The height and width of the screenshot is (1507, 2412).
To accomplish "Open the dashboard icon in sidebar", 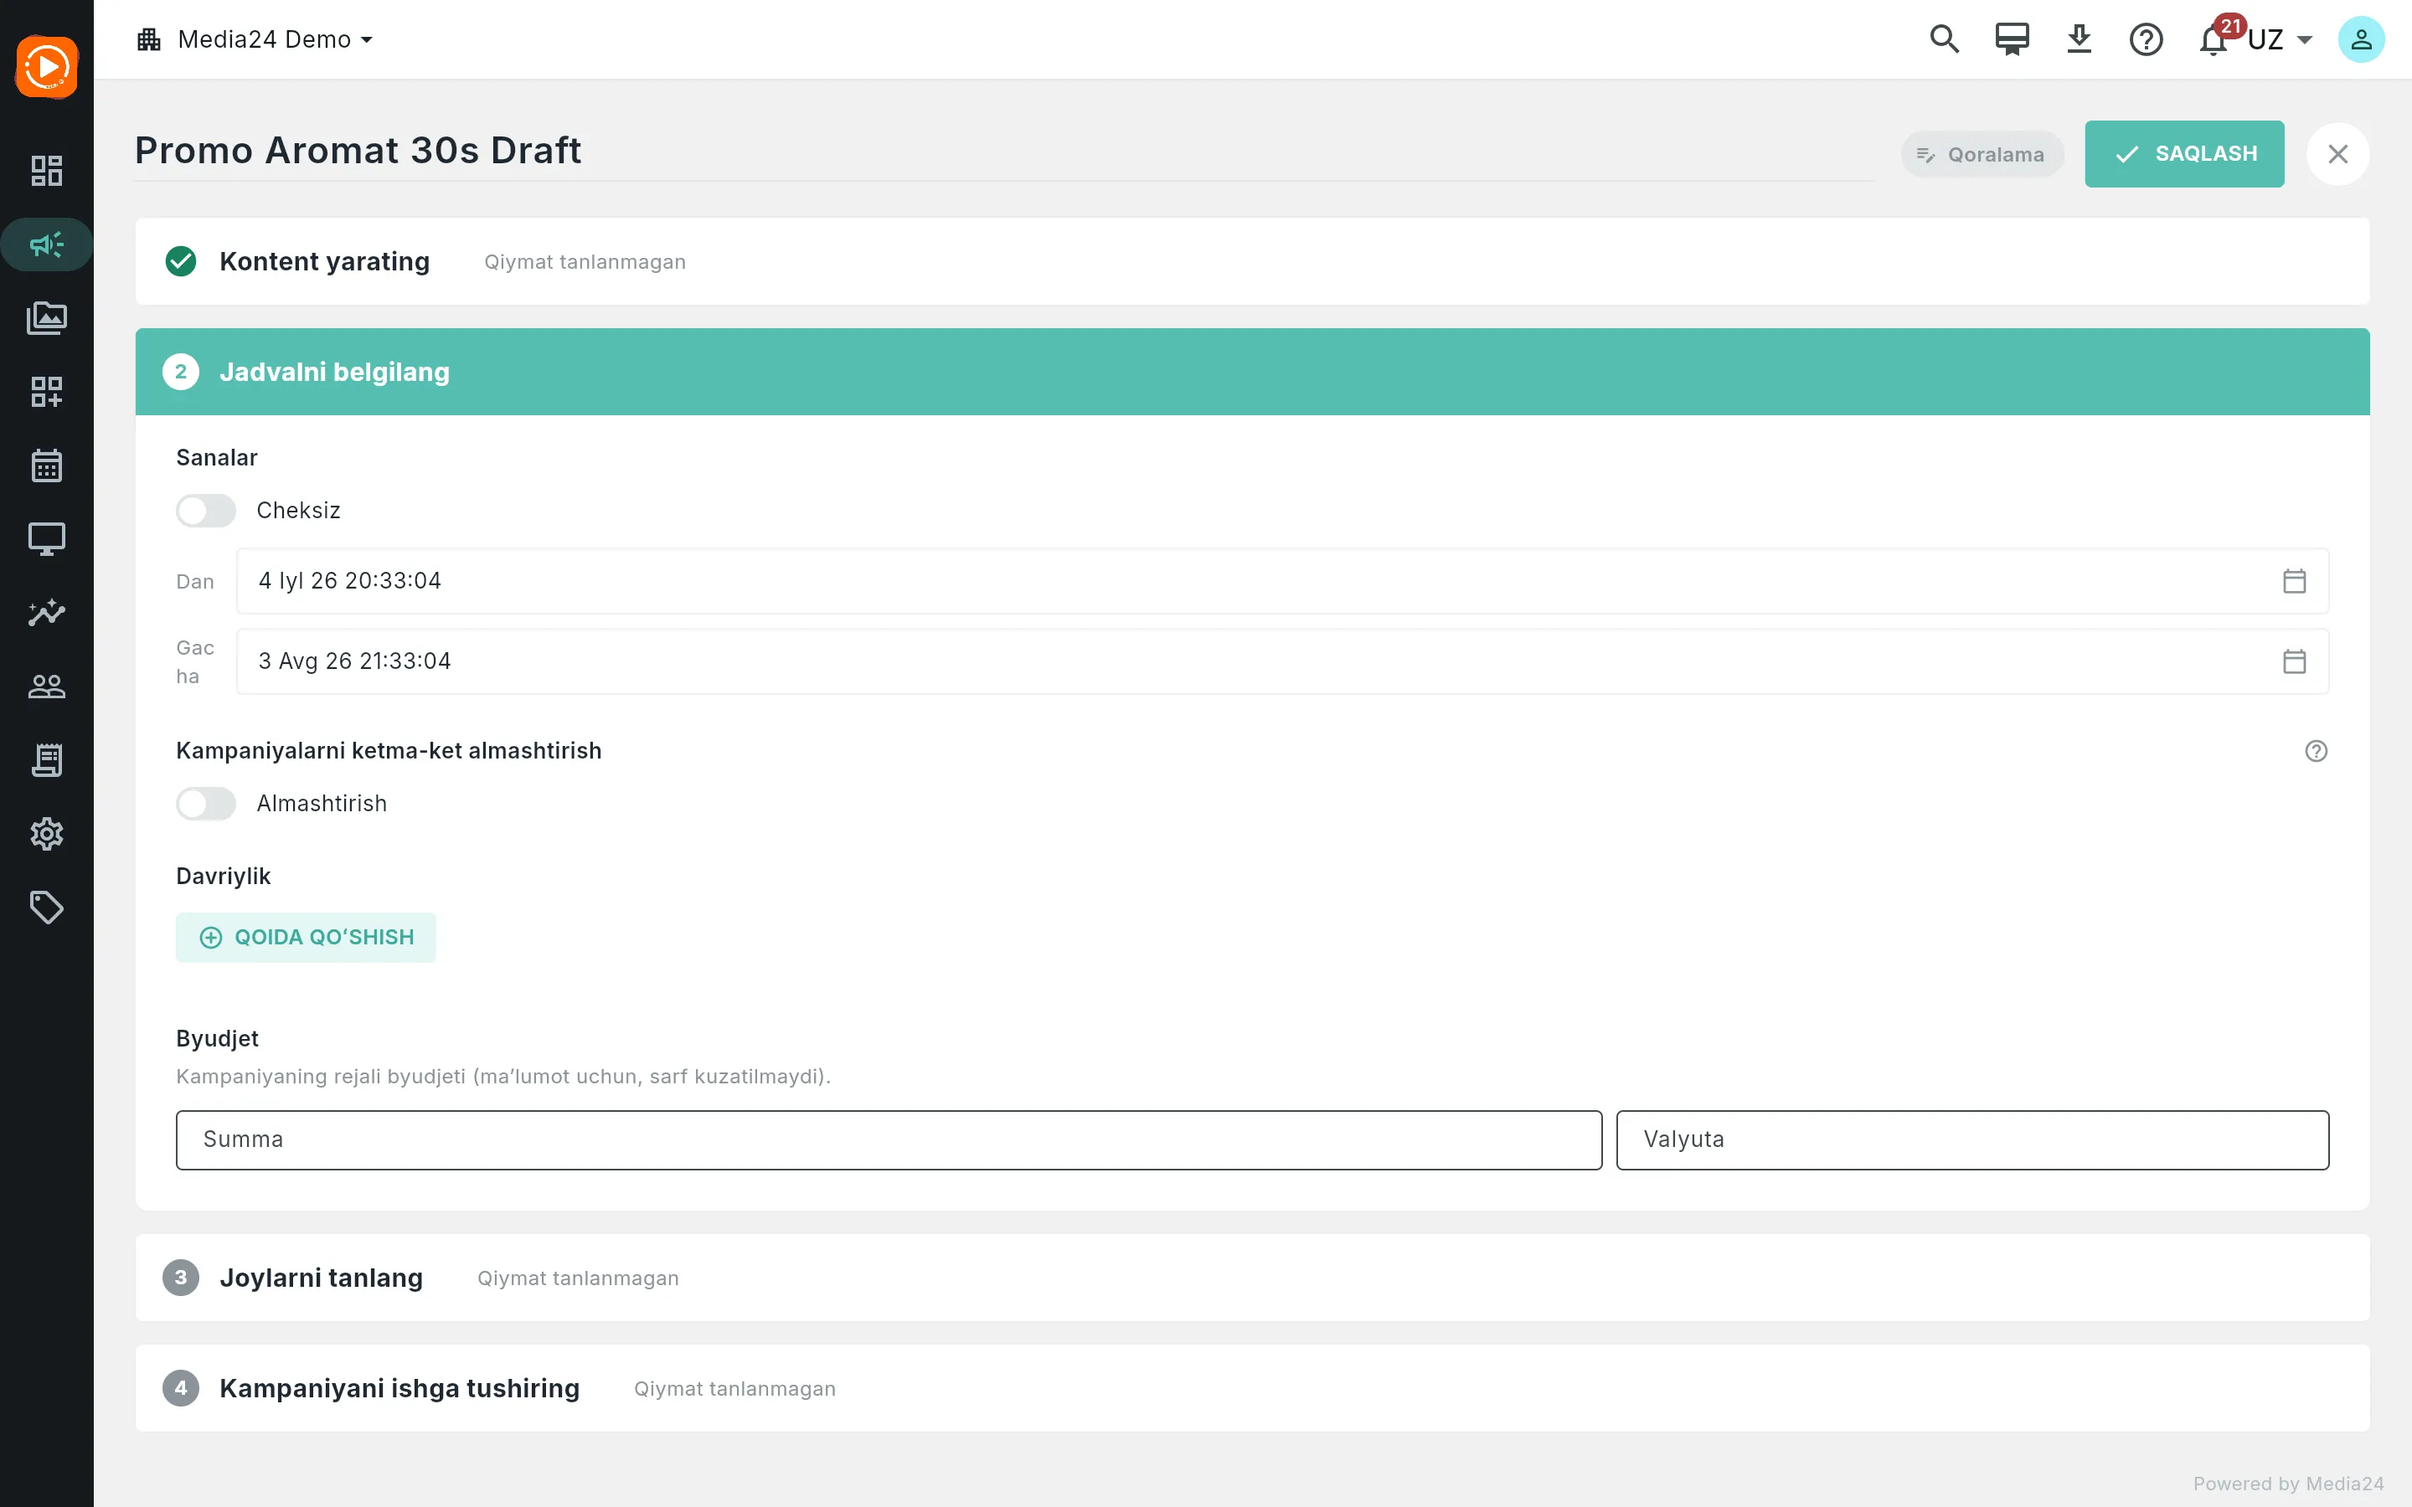I will pyautogui.click(x=47, y=171).
